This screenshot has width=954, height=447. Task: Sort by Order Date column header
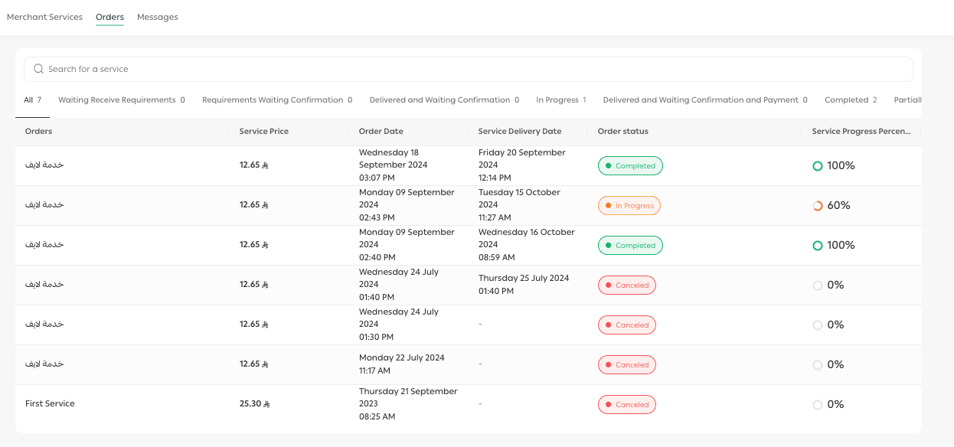pyautogui.click(x=381, y=132)
